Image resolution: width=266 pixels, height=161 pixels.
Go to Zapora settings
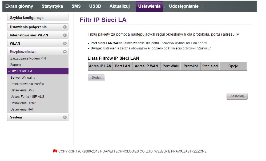coord(15,65)
